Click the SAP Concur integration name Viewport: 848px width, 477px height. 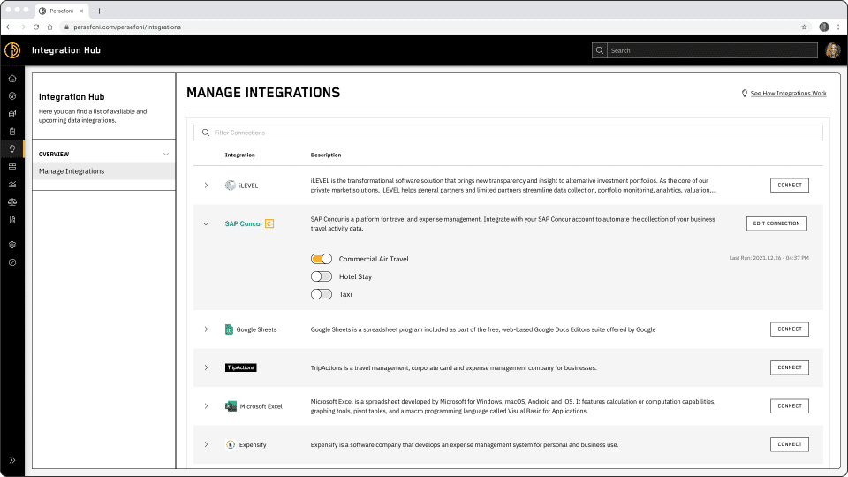[244, 223]
